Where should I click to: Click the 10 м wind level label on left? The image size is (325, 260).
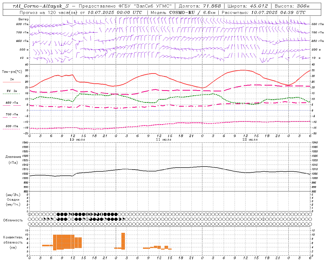24,58
